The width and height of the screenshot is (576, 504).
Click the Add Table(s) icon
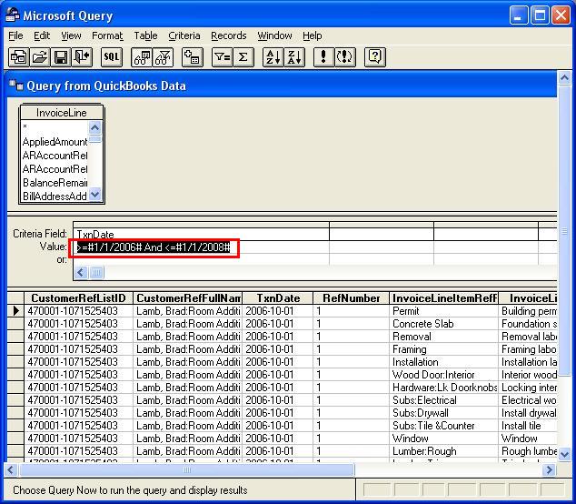192,57
